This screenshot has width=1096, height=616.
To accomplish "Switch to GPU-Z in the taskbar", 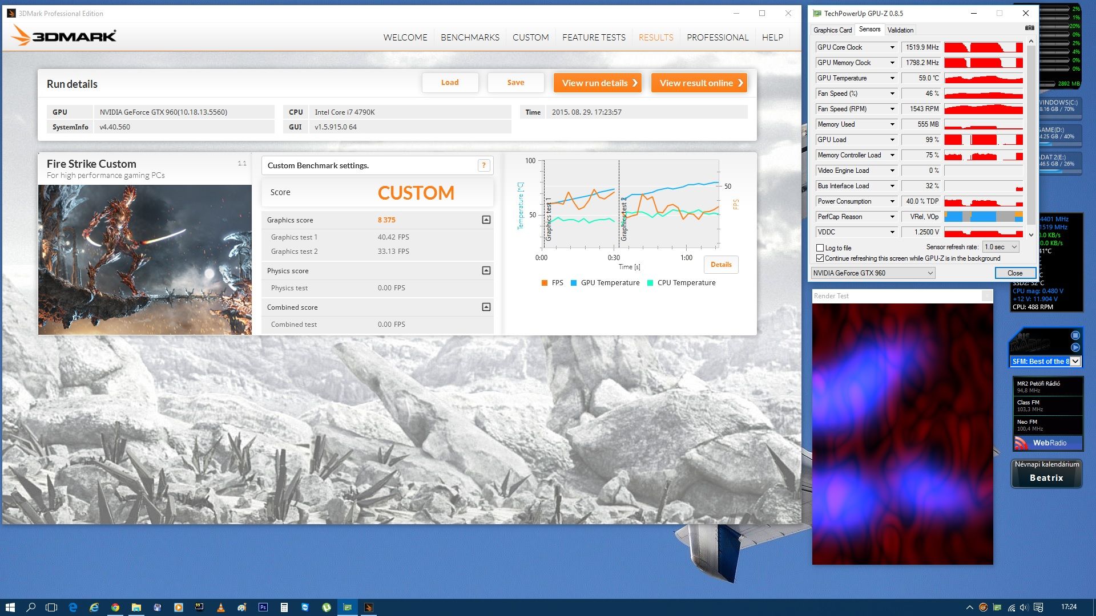I will pos(347,607).
